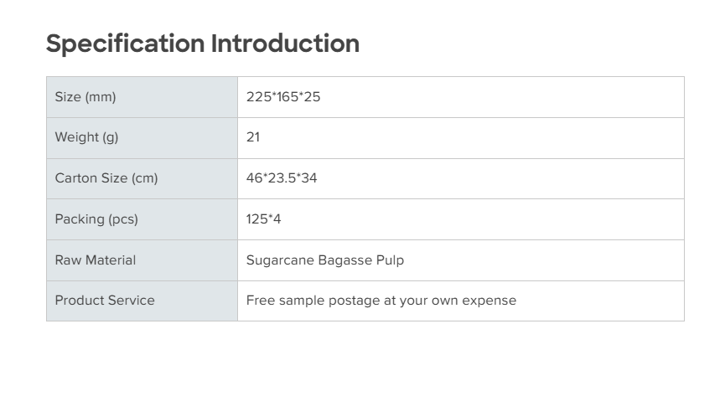Click the word 'Introduction' in the heading
The width and height of the screenshot is (725, 401).
(285, 44)
